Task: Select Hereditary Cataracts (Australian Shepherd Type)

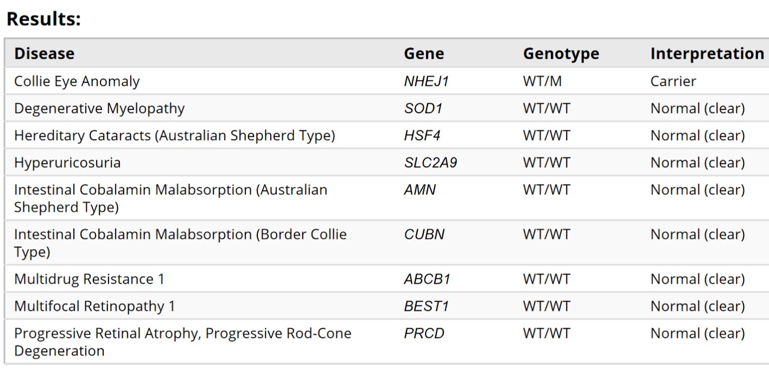Action: pyautogui.click(x=174, y=136)
